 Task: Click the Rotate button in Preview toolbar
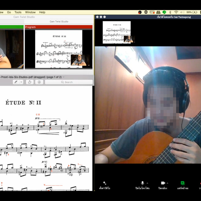(30, 82)
